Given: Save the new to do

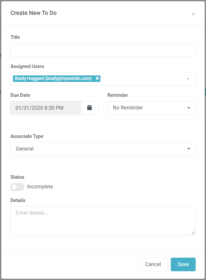Looking at the screenshot, I should tap(183, 264).
